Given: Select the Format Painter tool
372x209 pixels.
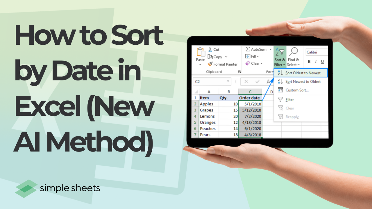Looking at the screenshot, I should (223, 64).
